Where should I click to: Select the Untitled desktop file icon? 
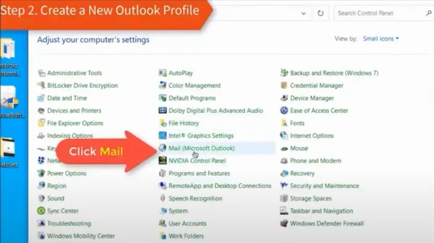(x=8, y=148)
